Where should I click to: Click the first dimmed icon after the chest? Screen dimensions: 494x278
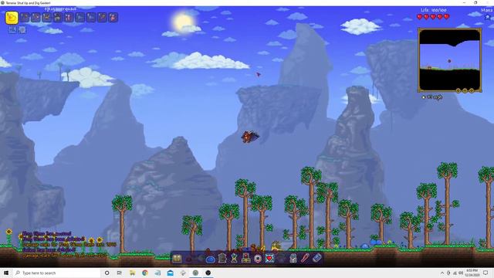pos(189,259)
